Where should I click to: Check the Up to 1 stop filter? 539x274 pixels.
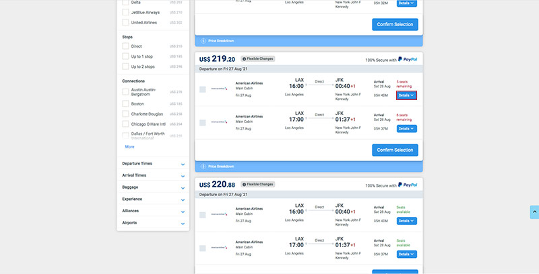[x=125, y=56]
